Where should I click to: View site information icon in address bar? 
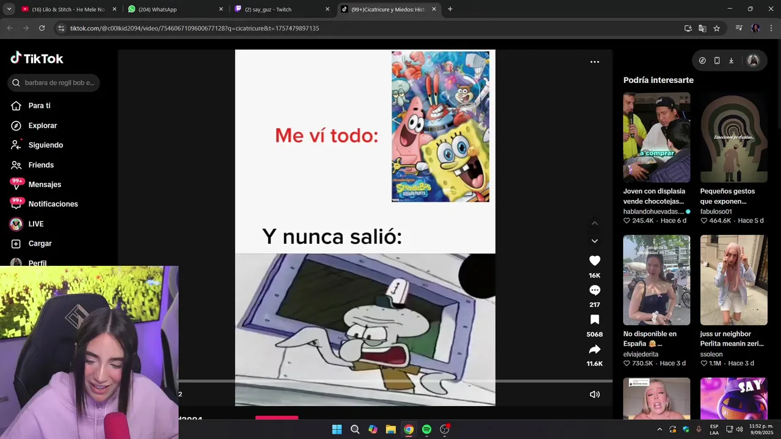tap(60, 28)
